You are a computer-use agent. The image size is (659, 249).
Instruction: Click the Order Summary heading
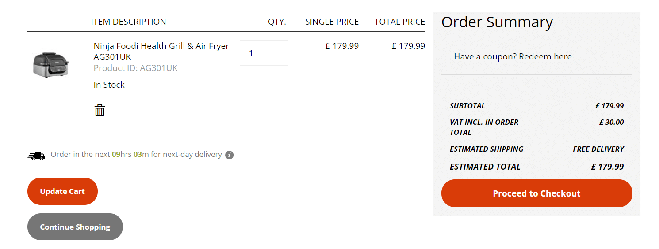tap(497, 22)
